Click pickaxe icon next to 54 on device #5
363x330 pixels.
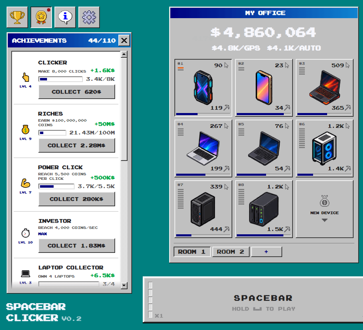(287, 168)
